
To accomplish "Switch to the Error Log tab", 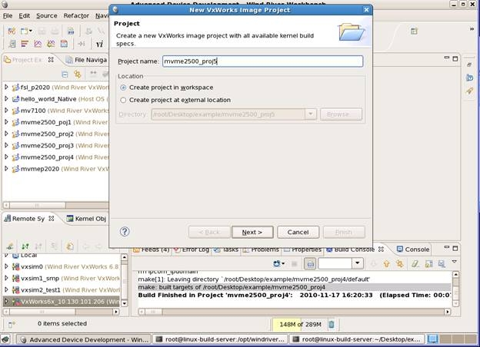I will 192,250.
